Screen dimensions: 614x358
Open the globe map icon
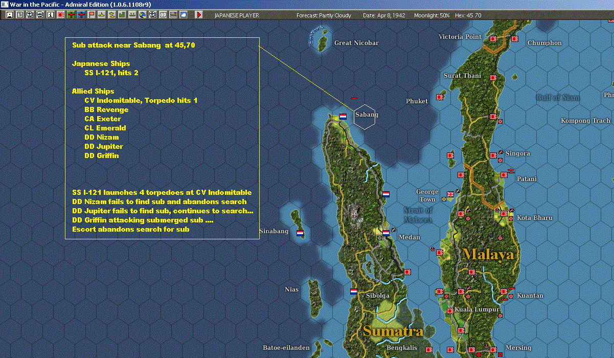[x=142, y=15]
